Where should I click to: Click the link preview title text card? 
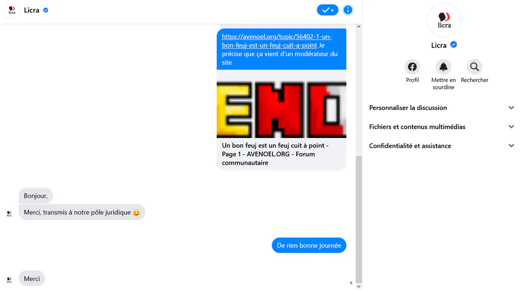point(281,154)
